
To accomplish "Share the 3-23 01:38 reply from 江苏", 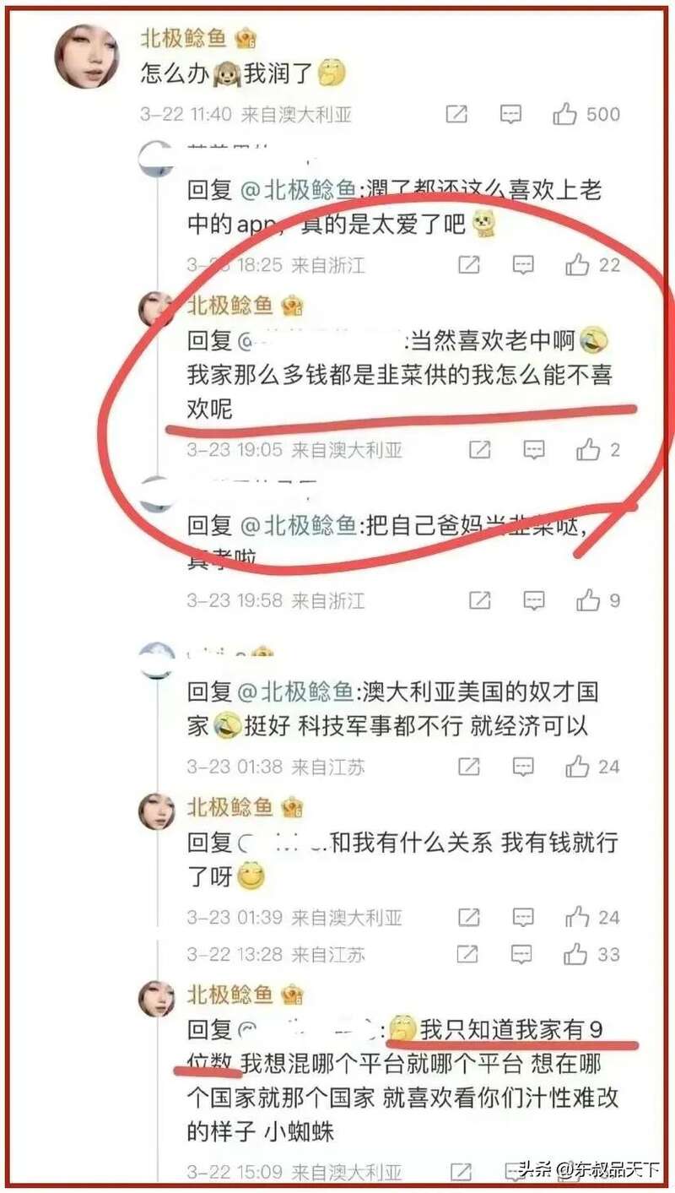I will coord(469,767).
